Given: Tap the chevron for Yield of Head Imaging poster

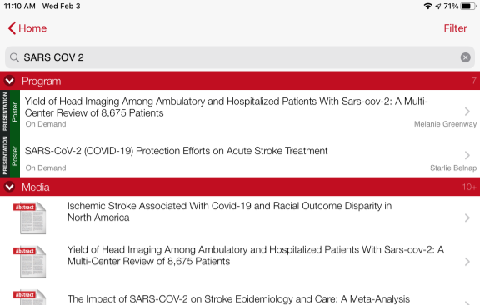Looking at the screenshot, I should pos(467,112).
